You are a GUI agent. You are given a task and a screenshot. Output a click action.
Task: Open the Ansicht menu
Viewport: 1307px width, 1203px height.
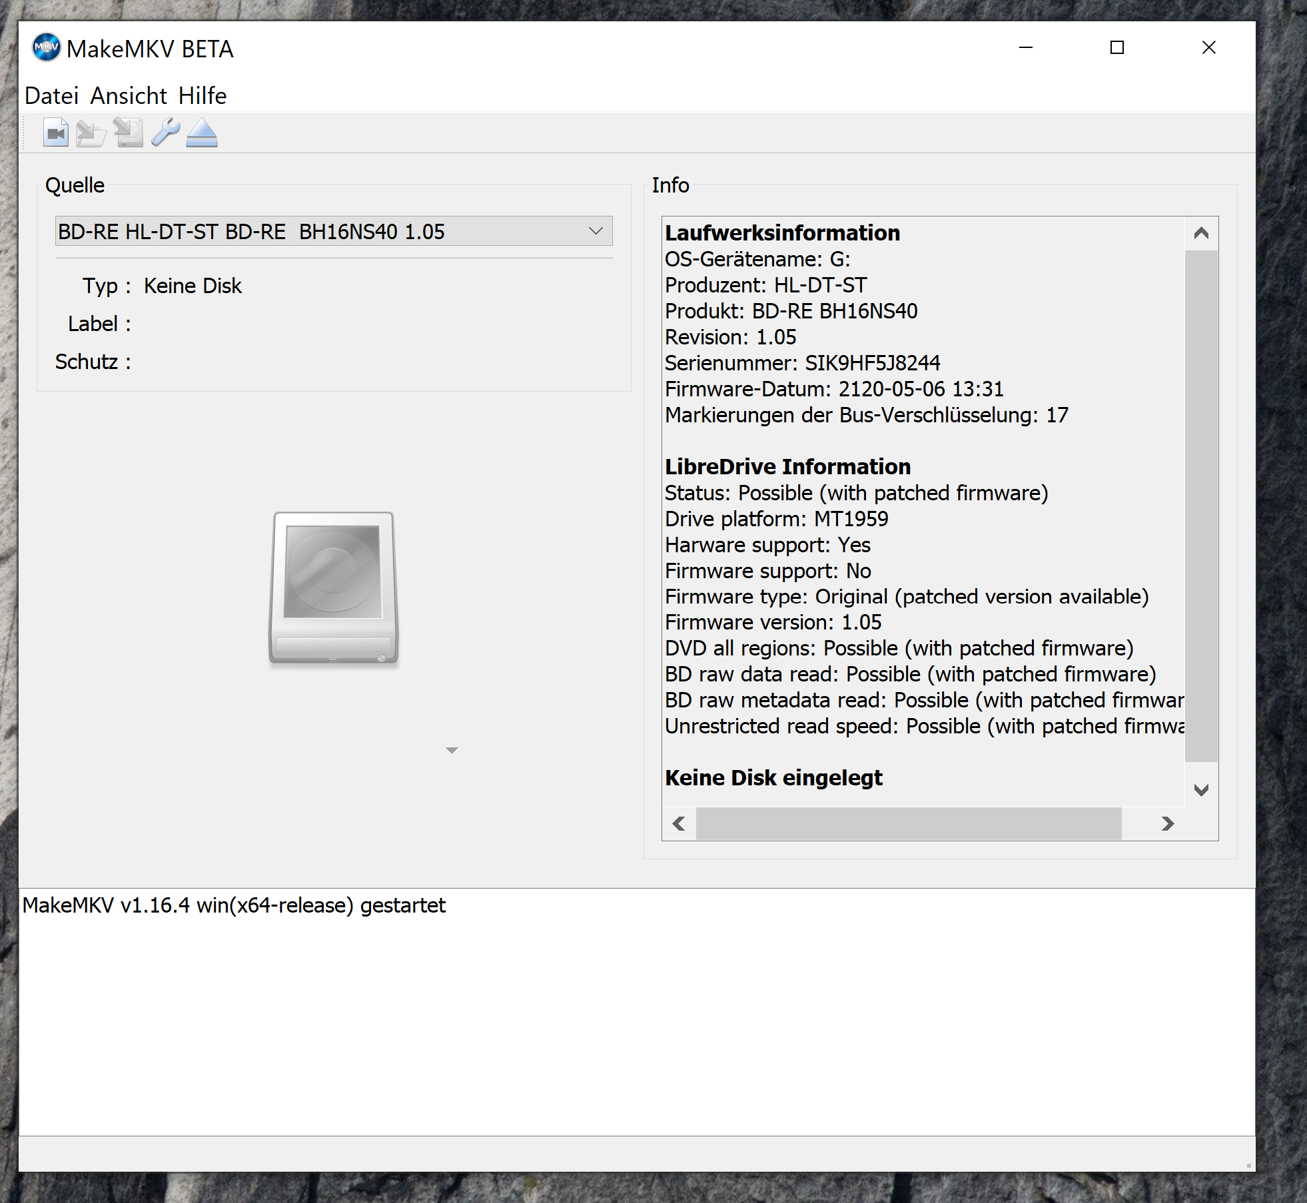[129, 96]
